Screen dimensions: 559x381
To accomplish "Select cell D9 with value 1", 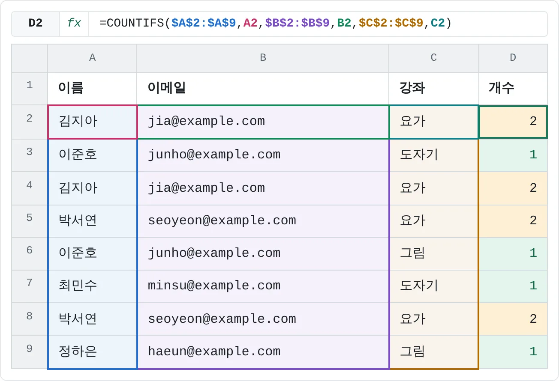I will click(513, 352).
